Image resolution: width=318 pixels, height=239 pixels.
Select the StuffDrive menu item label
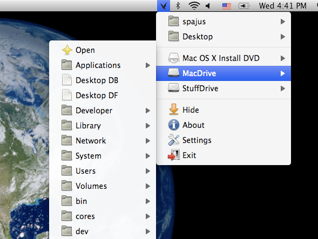point(200,88)
